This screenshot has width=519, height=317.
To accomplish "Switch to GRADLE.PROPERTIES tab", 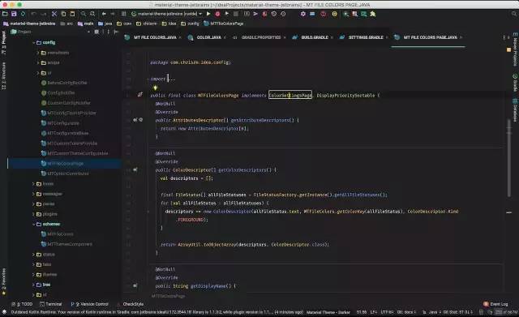I will (x=261, y=37).
